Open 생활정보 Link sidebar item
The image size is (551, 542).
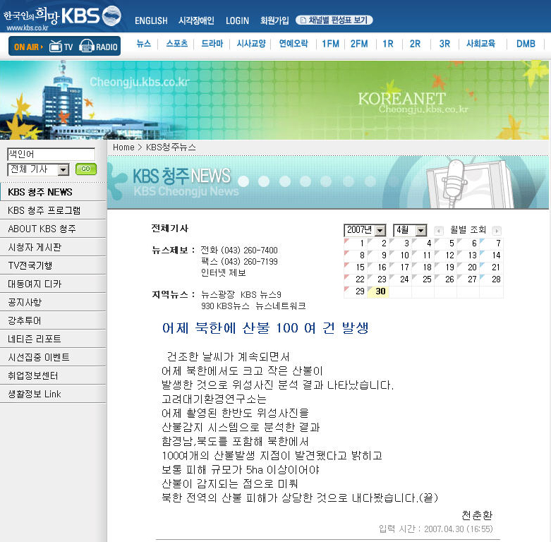[x=53, y=394]
